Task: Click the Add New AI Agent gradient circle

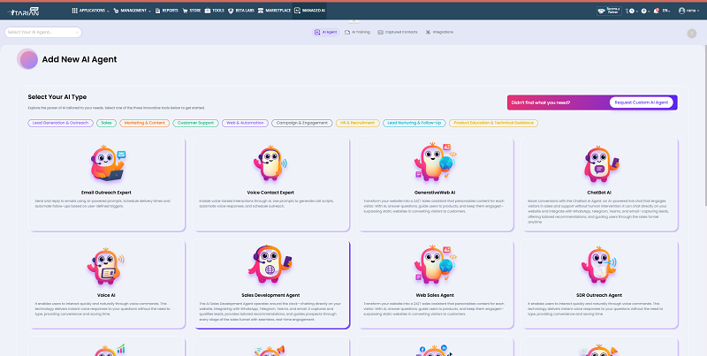Action: coord(28,59)
